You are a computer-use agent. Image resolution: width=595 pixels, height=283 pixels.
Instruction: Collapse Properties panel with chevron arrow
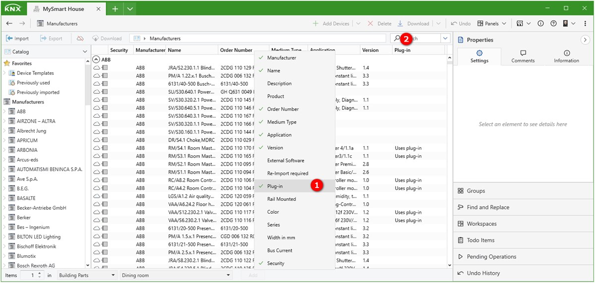[584, 40]
